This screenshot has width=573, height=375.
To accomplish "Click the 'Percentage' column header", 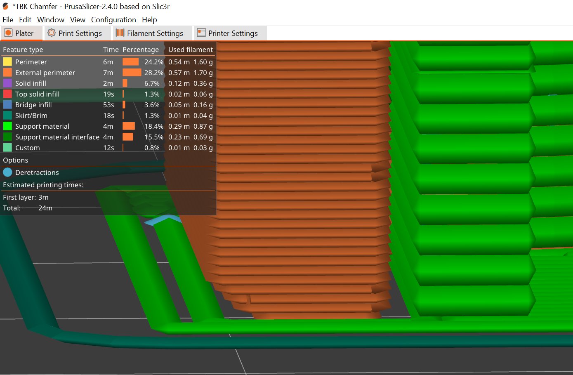I will point(141,50).
